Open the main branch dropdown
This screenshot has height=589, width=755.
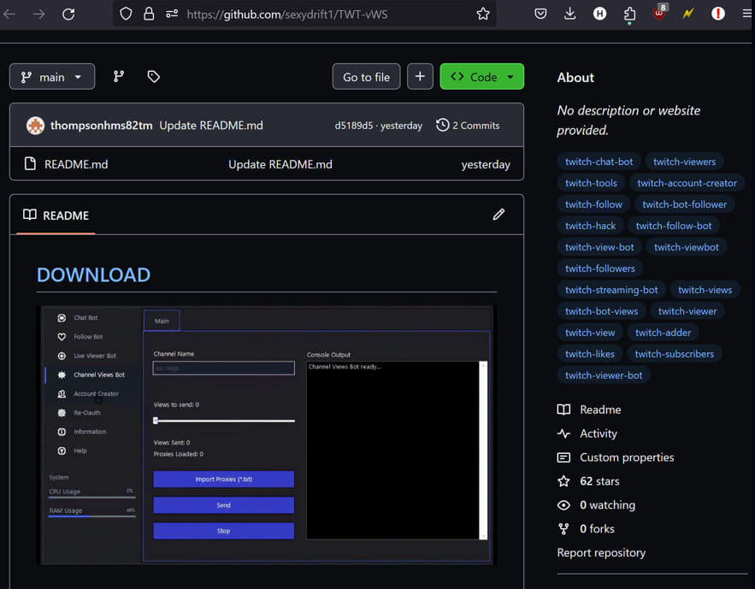52,77
